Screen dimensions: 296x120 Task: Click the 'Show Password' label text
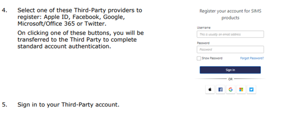[x=212, y=58]
